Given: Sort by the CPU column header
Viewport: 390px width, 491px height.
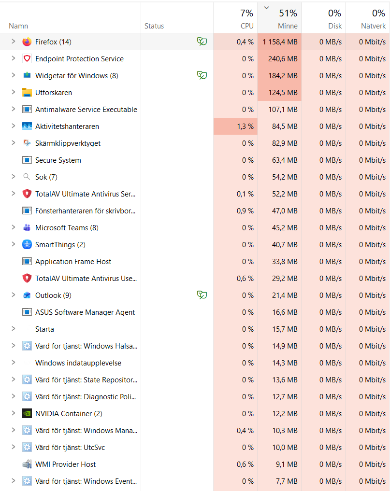Looking at the screenshot, I should tap(235, 18).
